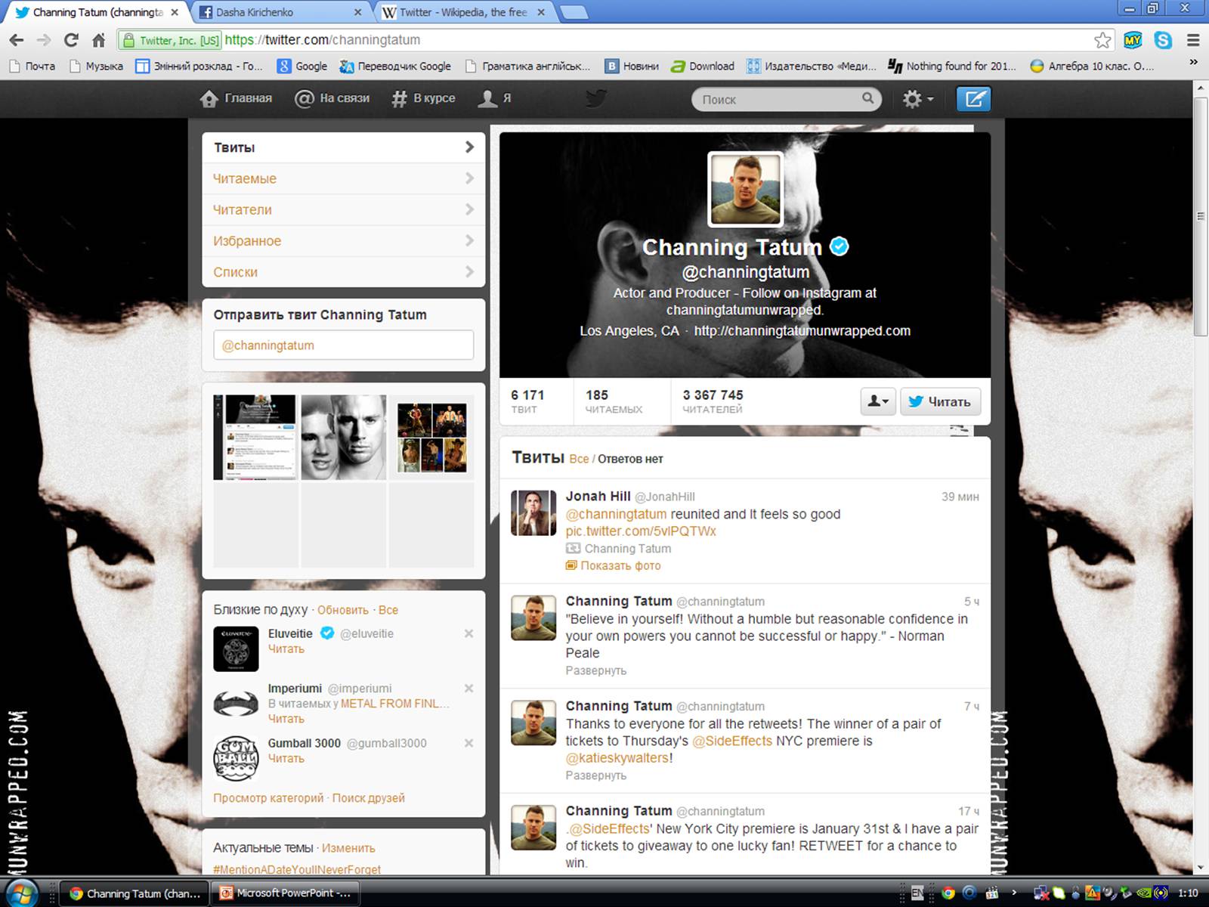Image resolution: width=1209 pixels, height=907 pixels.
Task: Click the Gumball 3000 avatar
Action: (x=236, y=758)
